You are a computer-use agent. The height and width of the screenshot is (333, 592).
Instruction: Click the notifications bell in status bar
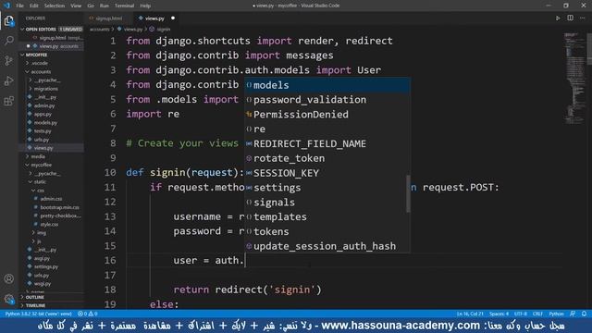584,314
